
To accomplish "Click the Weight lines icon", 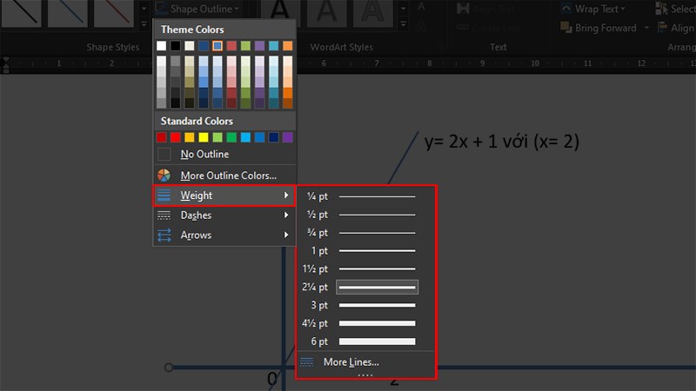I will (164, 195).
